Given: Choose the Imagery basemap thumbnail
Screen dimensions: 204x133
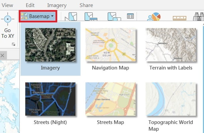Looking at the screenshot, I should [50, 49].
